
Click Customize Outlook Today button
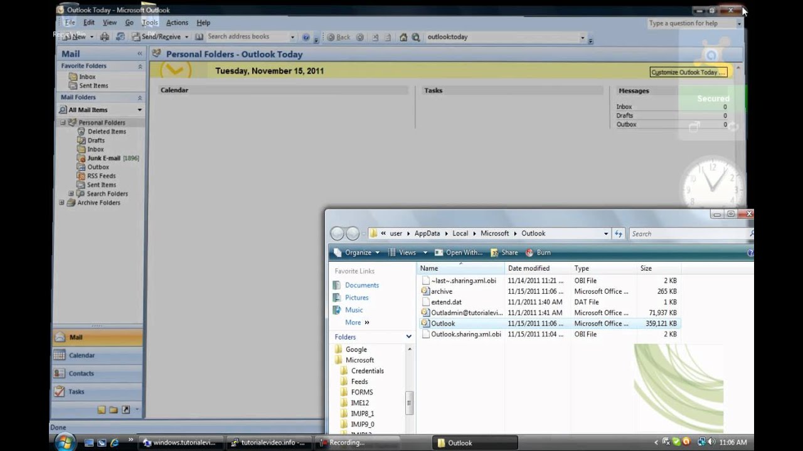[x=688, y=72]
